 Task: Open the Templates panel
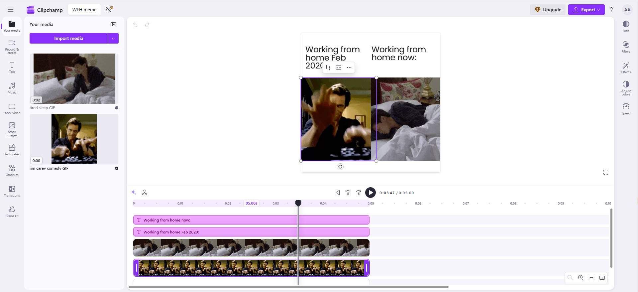click(x=12, y=150)
